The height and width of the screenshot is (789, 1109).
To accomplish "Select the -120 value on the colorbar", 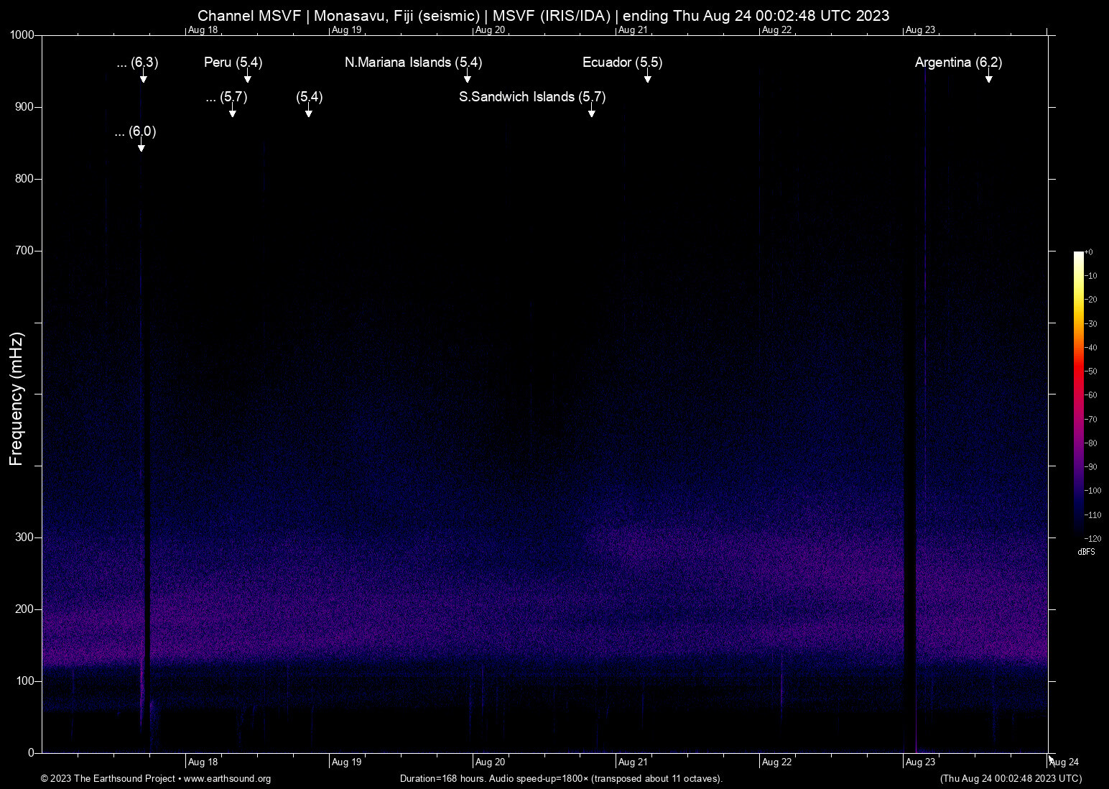I will click(x=1092, y=538).
